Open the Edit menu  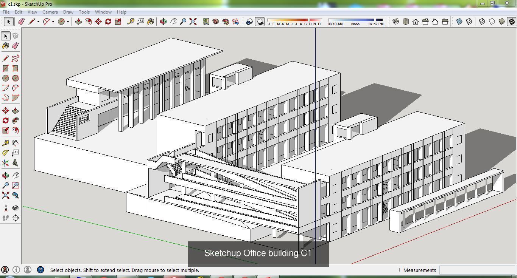point(18,12)
